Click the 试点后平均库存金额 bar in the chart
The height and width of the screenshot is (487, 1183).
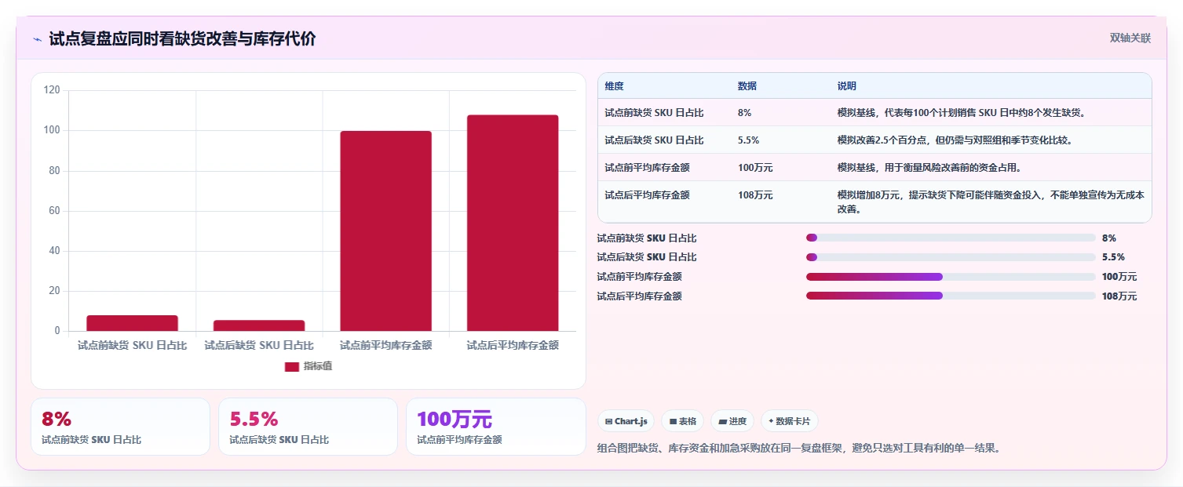513,223
